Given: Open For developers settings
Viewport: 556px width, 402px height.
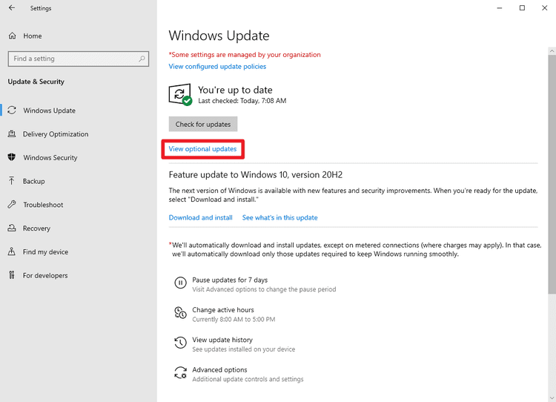Looking at the screenshot, I should click(45, 275).
